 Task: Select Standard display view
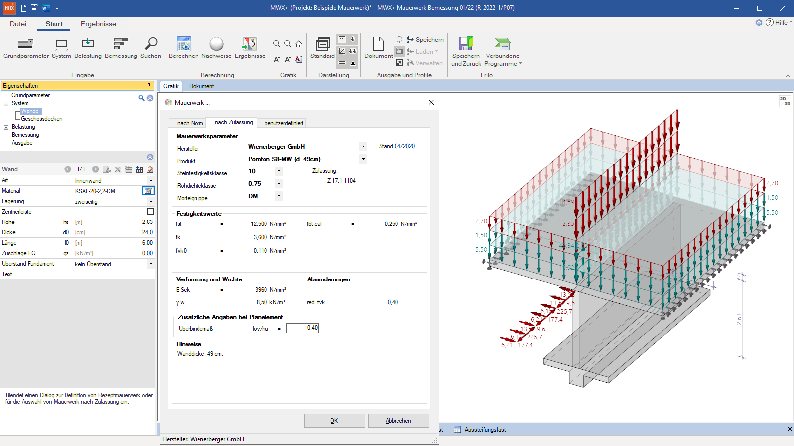323,48
